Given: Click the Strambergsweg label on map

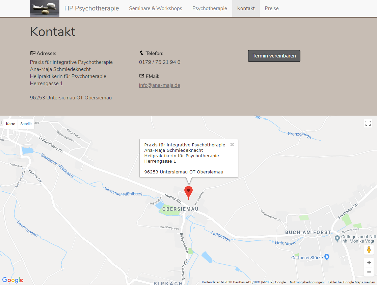Looking at the screenshot, I should pyautogui.click(x=169, y=228).
